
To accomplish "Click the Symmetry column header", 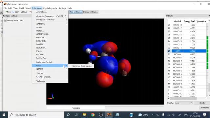I will [201, 21].
